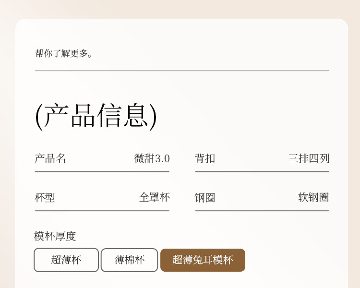Click the underline beneath the 杯型 row
The height and width of the screenshot is (288, 360).
click(x=102, y=210)
